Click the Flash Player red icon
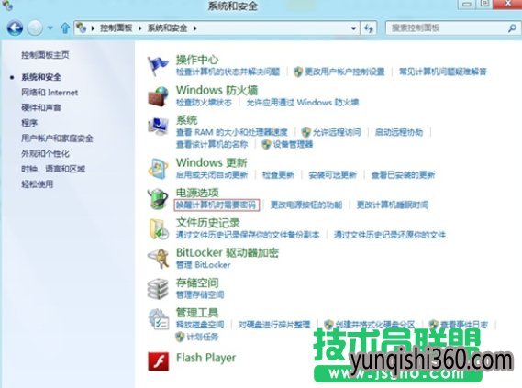 159,361
